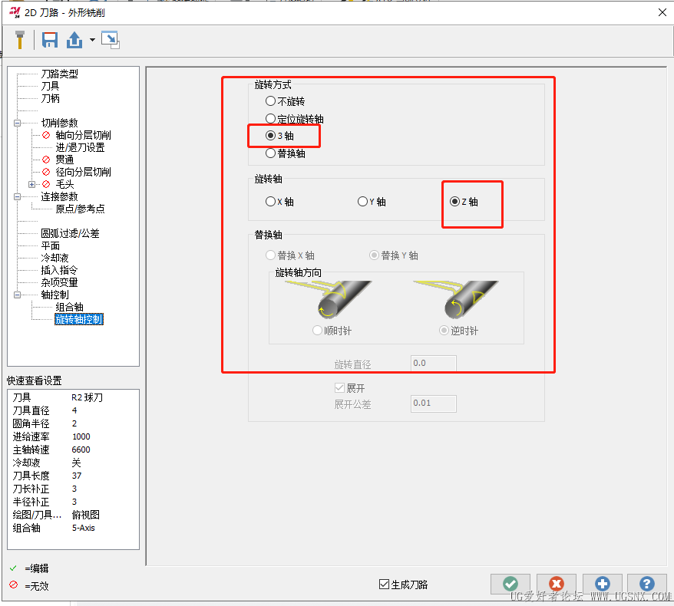Open help with the blue question mark button
The height and width of the screenshot is (606, 674).
(647, 584)
